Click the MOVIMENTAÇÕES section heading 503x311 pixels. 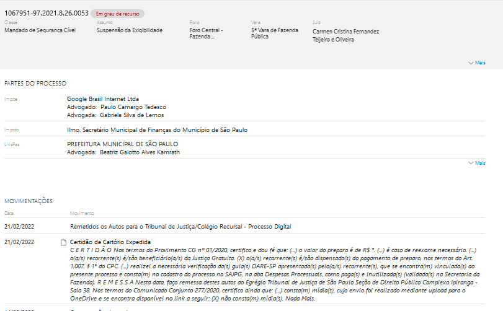pyautogui.click(x=29, y=201)
